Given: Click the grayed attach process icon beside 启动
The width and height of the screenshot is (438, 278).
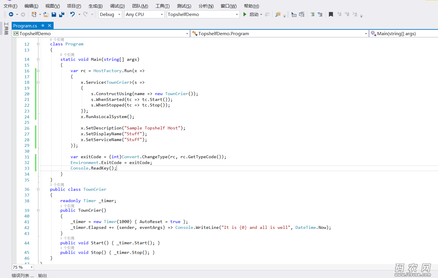Looking at the screenshot, I should pos(267,14).
